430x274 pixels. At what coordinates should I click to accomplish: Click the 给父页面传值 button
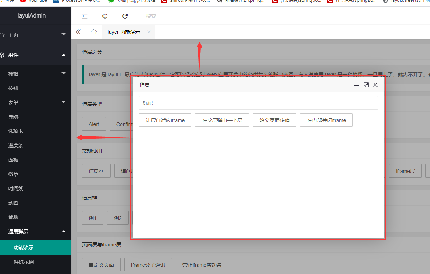(274, 120)
